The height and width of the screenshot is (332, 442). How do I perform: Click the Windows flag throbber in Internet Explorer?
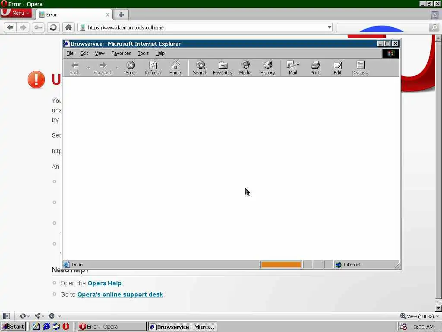(390, 54)
